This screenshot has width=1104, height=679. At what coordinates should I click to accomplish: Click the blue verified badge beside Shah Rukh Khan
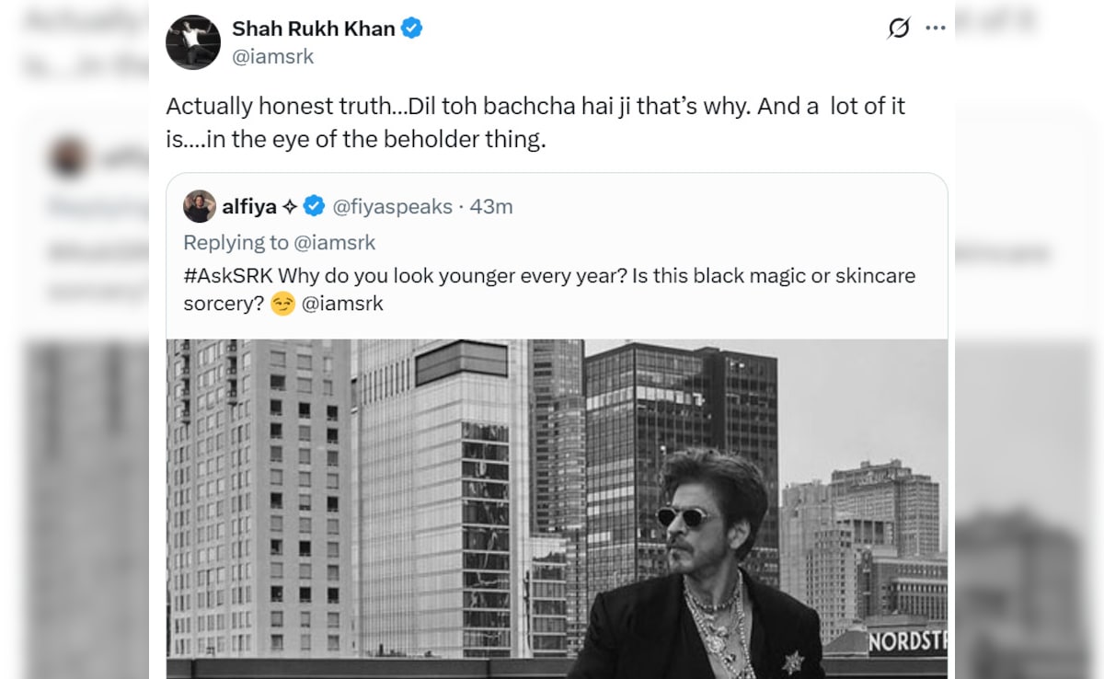click(x=411, y=29)
